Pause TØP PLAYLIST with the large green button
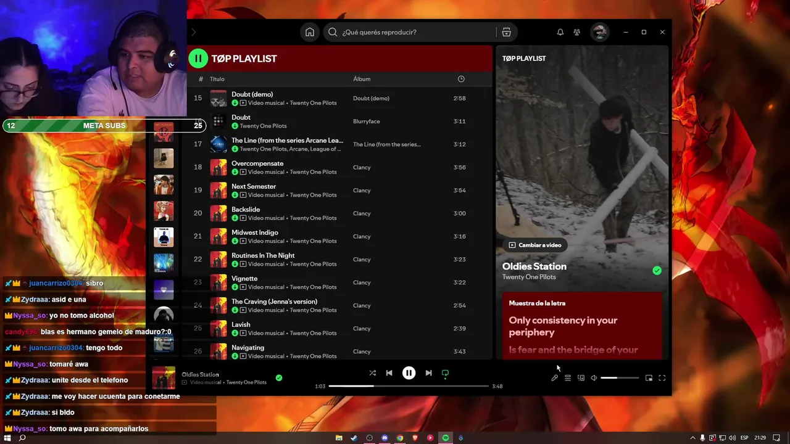The height and width of the screenshot is (444, 790). pos(198,59)
